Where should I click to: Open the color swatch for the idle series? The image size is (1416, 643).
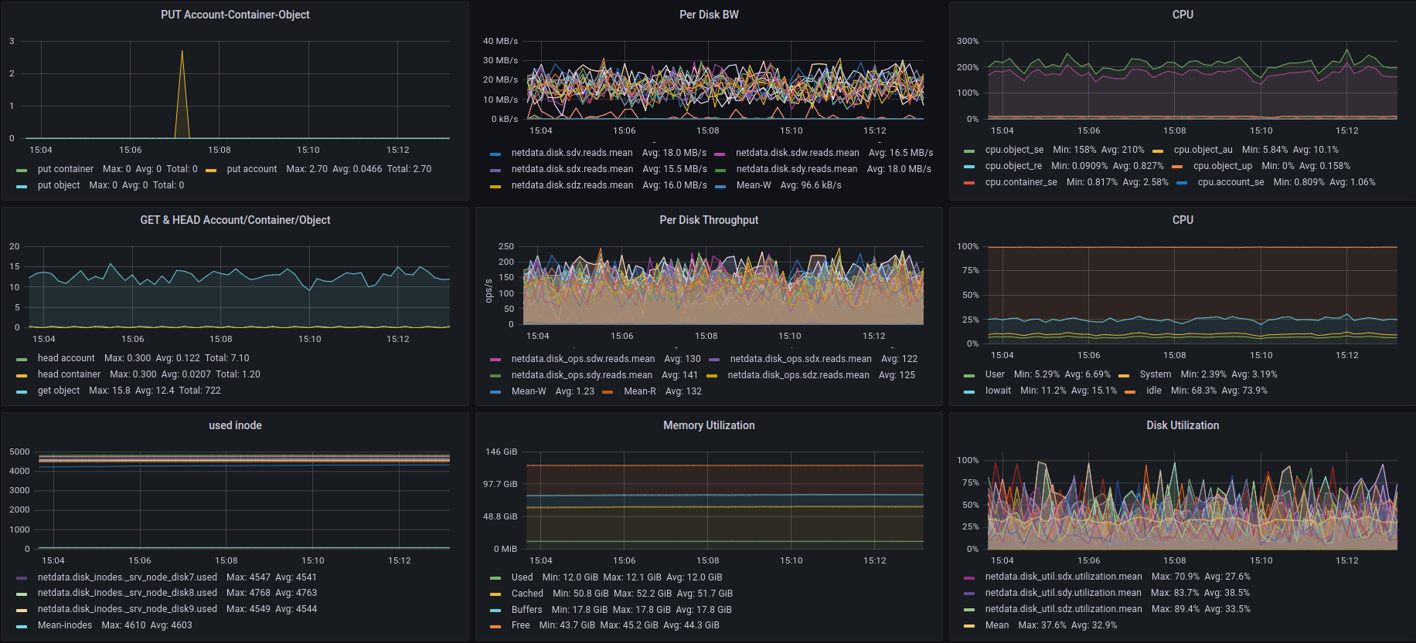[1130, 391]
